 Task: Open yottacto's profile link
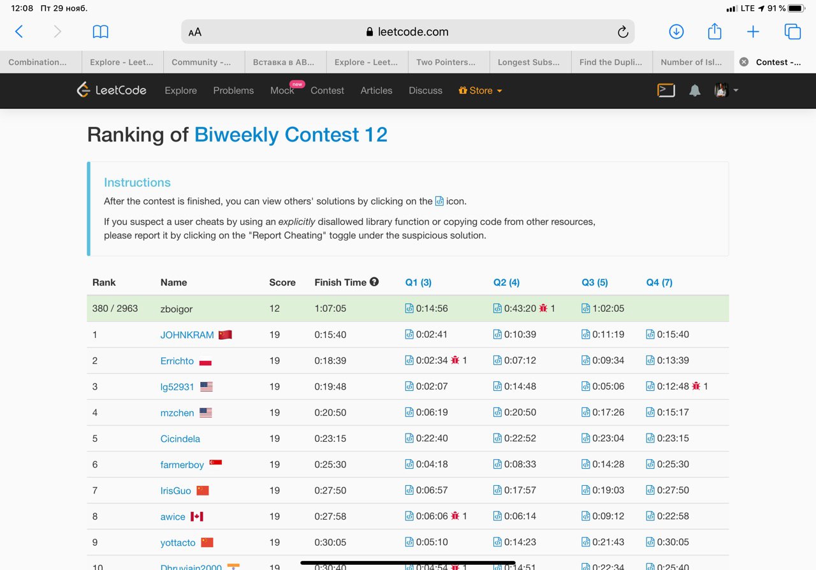(178, 543)
